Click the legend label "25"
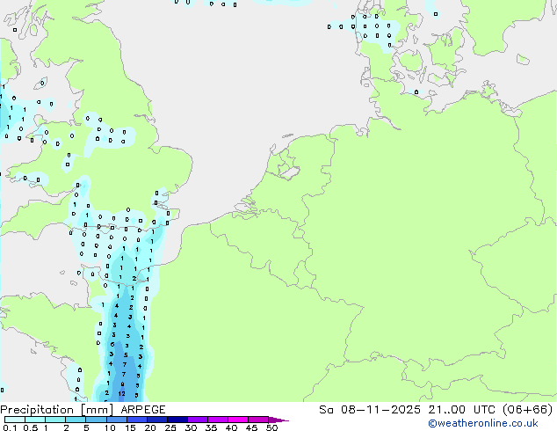This screenshot has width=557, height=431. click(170, 427)
